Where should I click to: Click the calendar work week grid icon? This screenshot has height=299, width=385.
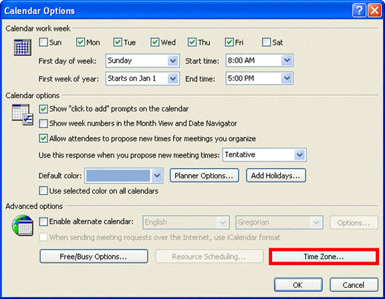tap(22, 47)
